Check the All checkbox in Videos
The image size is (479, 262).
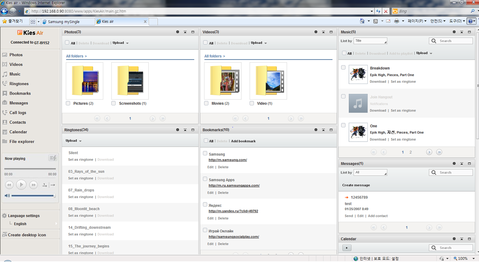pos(205,43)
